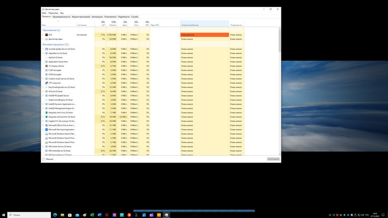Click the EasyTuneEngineService process icon
Image resolution: width=388 pixels, height=218 pixels.
47,87
